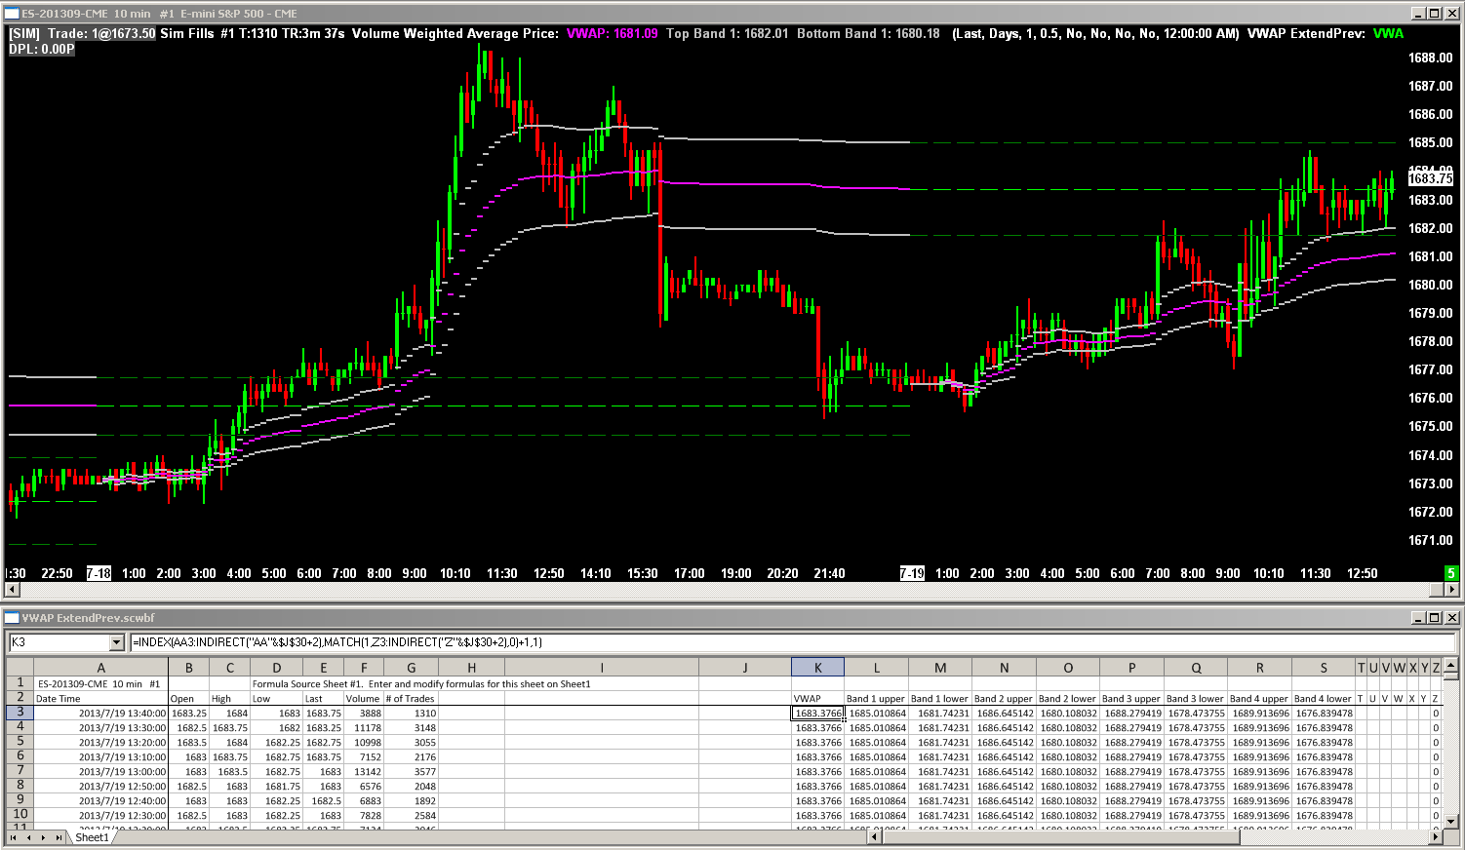Select the date cell 2013/7/19 13:40:00
Screen dimensions: 1465x850
click(x=100, y=714)
